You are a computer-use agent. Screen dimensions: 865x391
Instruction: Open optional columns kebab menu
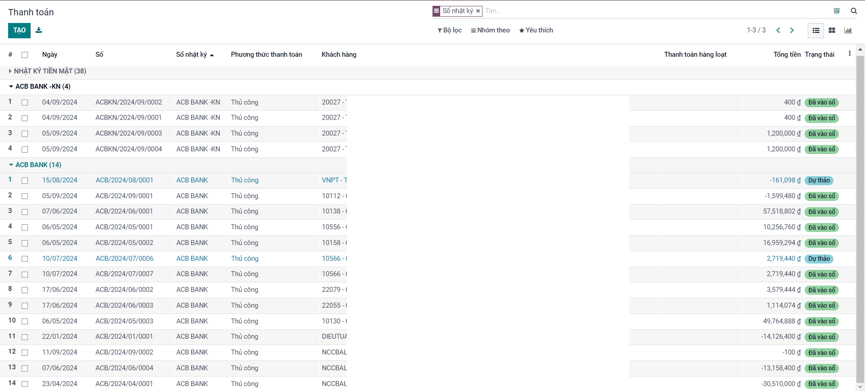(x=850, y=54)
